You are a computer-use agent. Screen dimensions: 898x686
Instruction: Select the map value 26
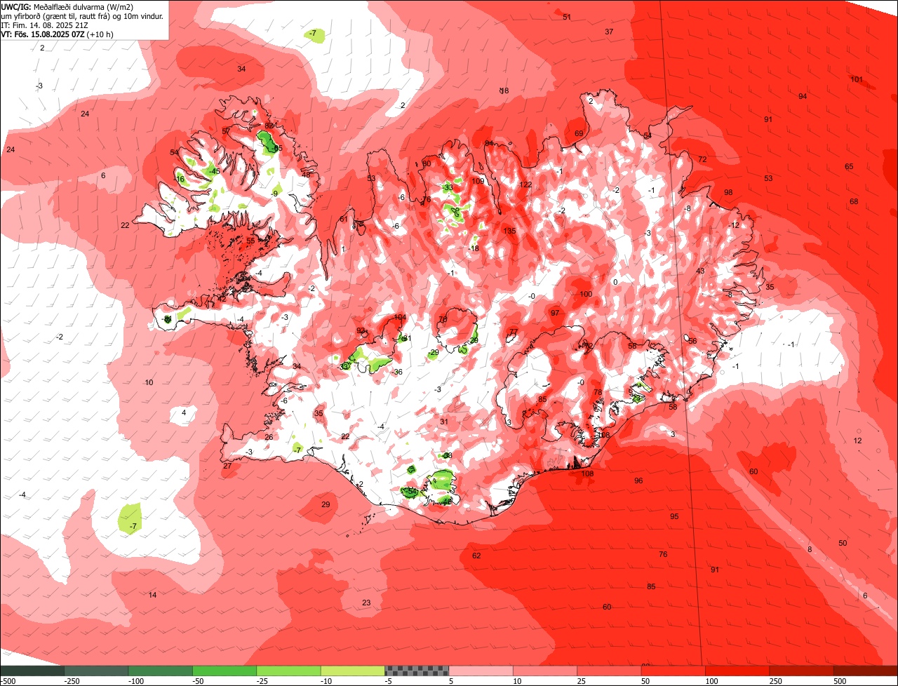click(269, 437)
